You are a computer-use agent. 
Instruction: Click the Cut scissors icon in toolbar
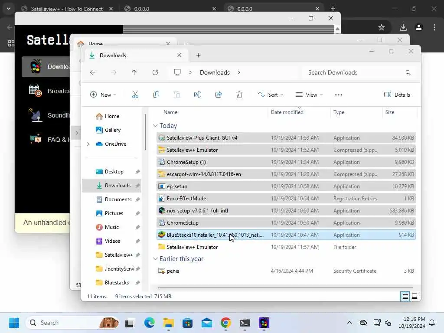pos(135,95)
